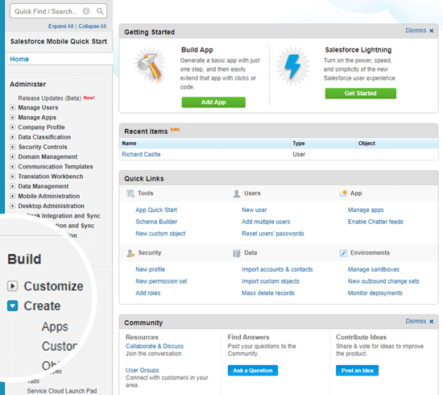Click the Data database icon in Quick Links
Screen dimensions: 443x395
tap(237, 253)
